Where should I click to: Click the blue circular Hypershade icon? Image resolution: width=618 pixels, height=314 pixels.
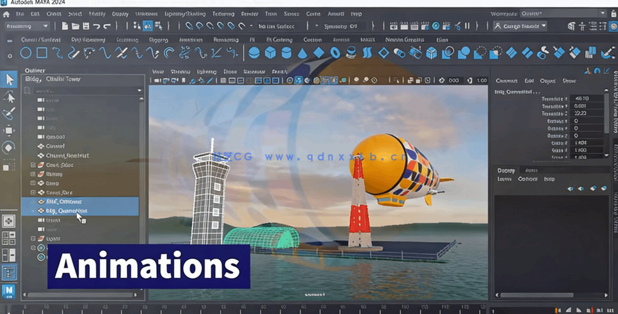pos(436,26)
